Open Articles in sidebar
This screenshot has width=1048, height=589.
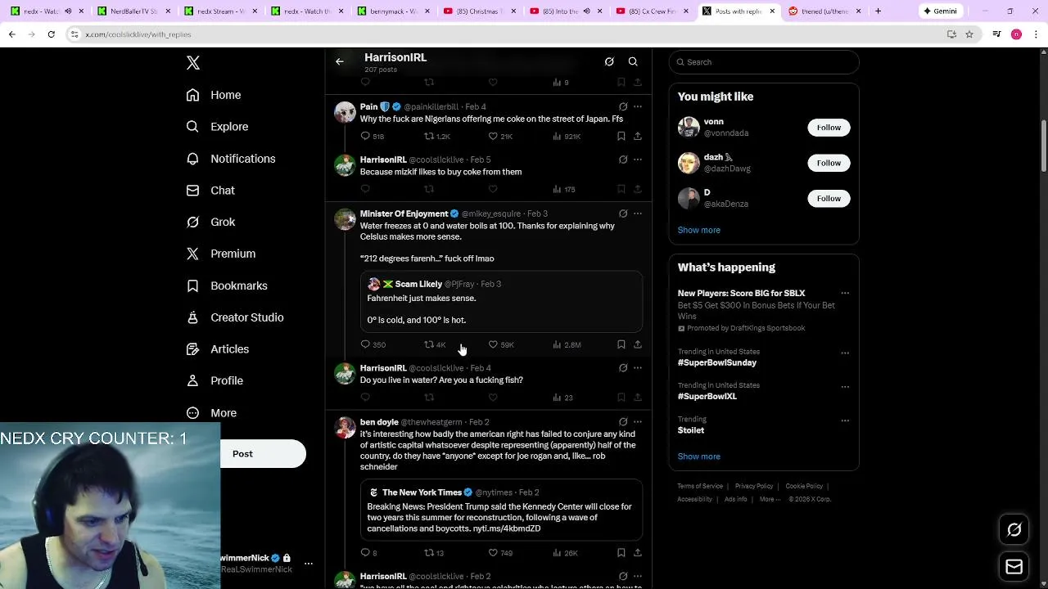(217, 349)
